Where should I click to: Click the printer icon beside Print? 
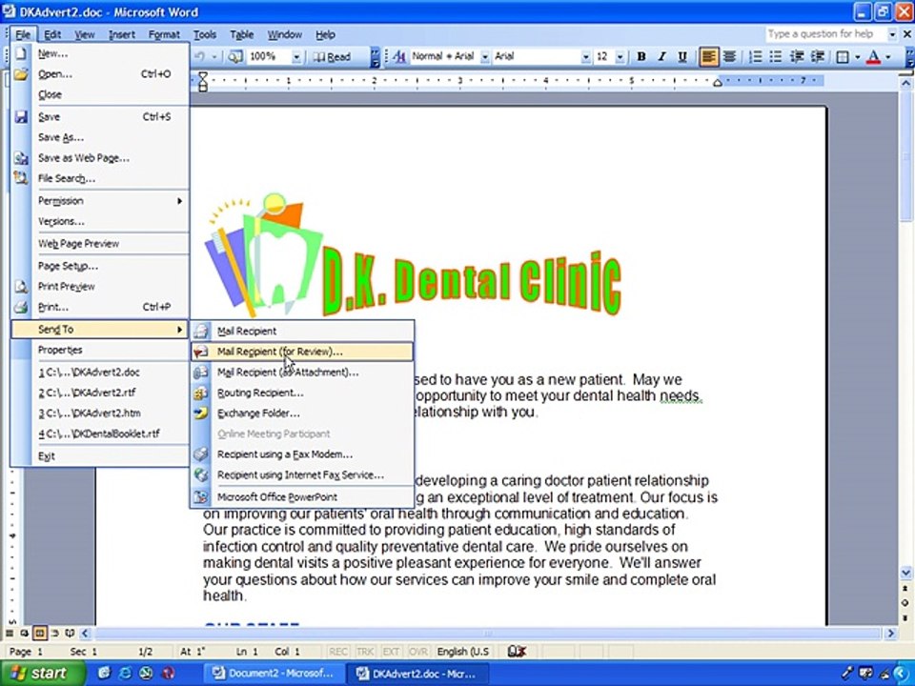click(21, 307)
